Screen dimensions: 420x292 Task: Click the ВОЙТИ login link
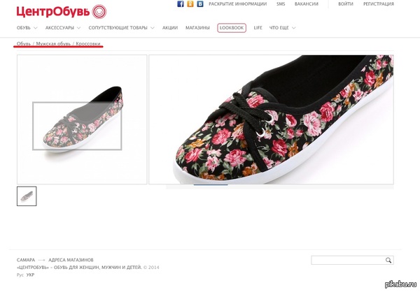[345, 4]
